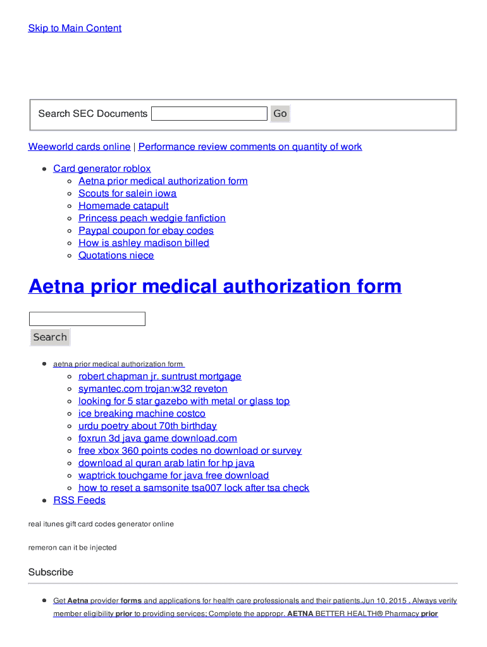Open Performance review comments on quantity of work
Image resolution: width=487 pixels, height=647 pixels.
click(250, 147)
